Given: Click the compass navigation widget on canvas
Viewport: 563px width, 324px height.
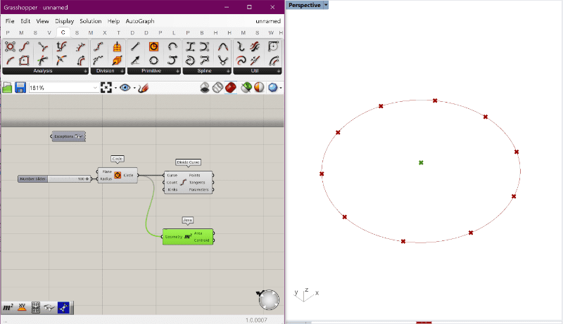Looking at the screenshot, I should coord(269,299).
